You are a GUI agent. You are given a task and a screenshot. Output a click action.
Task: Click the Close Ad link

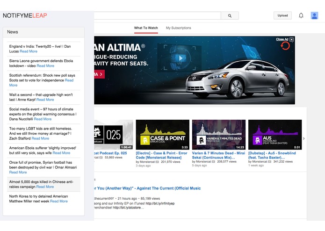(x=282, y=39)
